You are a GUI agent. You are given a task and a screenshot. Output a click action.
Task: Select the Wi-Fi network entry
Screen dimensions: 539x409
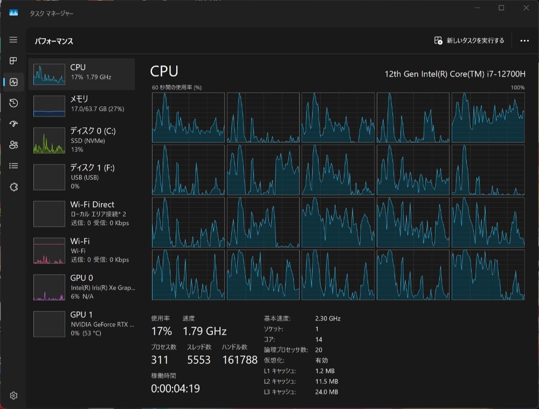pos(82,250)
